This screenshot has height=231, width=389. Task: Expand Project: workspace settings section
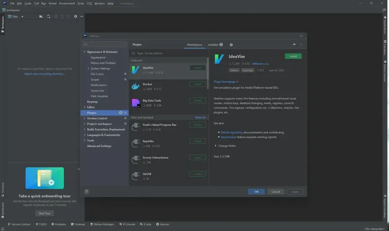[x=85, y=124]
